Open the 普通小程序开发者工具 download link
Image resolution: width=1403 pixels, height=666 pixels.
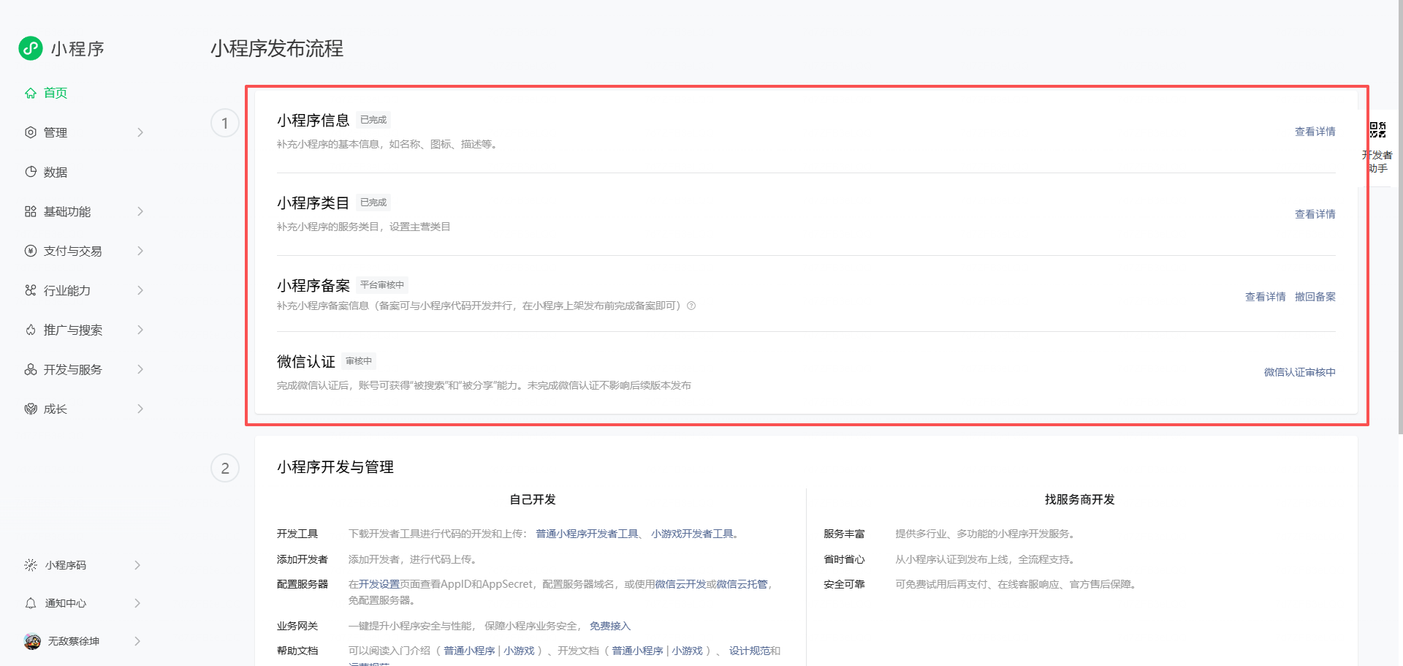click(588, 534)
